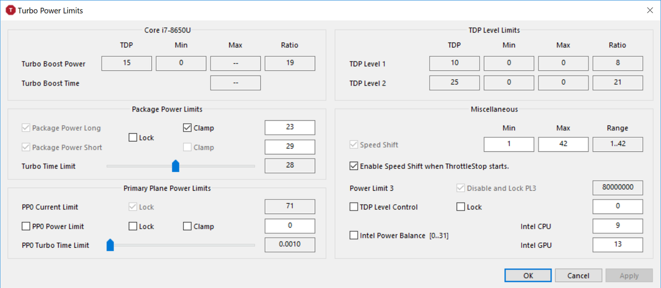Click the Speed Shift Range box 1..42

[618, 144]
